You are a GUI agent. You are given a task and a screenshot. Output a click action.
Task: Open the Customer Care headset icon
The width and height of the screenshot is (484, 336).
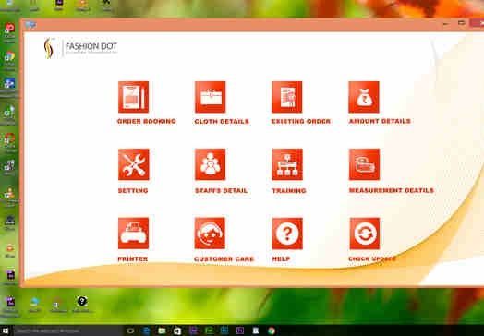[x=210, y=234]
